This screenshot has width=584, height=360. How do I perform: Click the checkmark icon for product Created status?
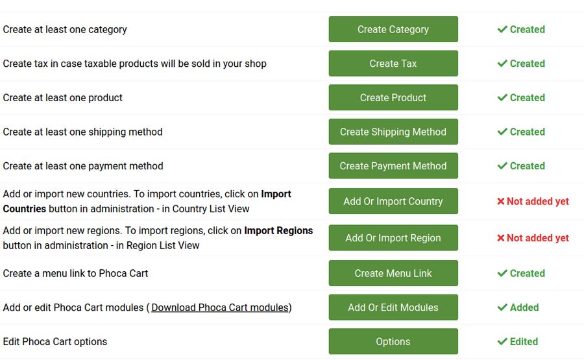pos(502,97)
